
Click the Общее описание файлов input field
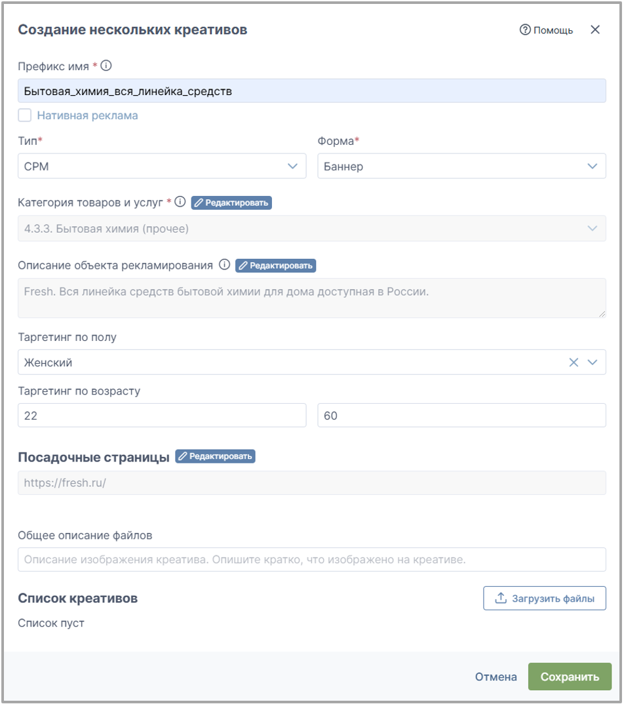tap(312, 559)
